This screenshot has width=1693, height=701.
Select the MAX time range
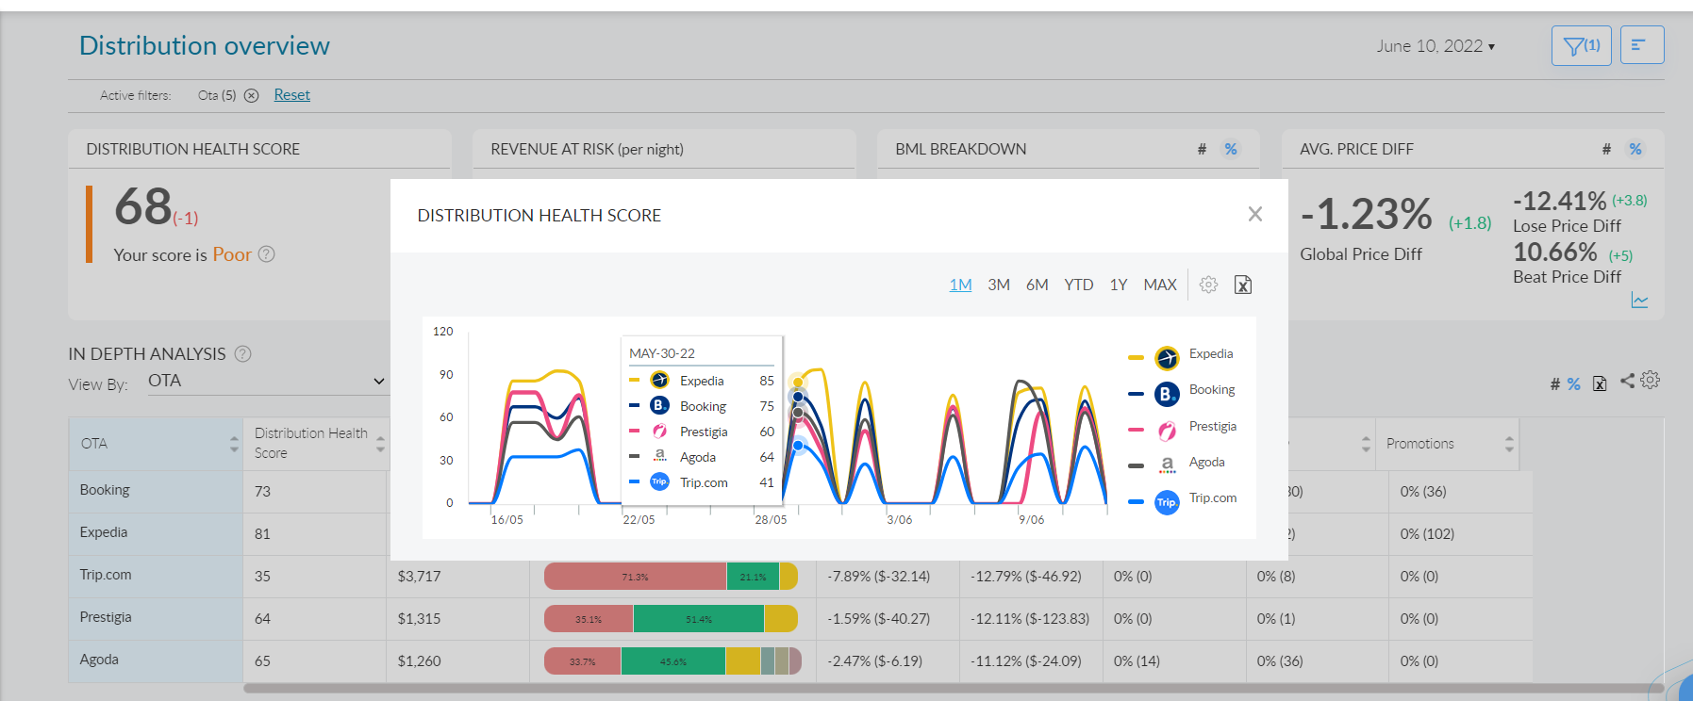point(1160,285)
